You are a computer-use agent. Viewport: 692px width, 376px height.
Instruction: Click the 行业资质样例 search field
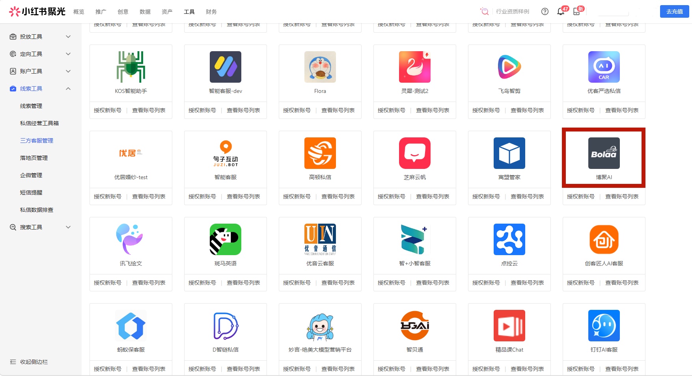tap(513, 11)
